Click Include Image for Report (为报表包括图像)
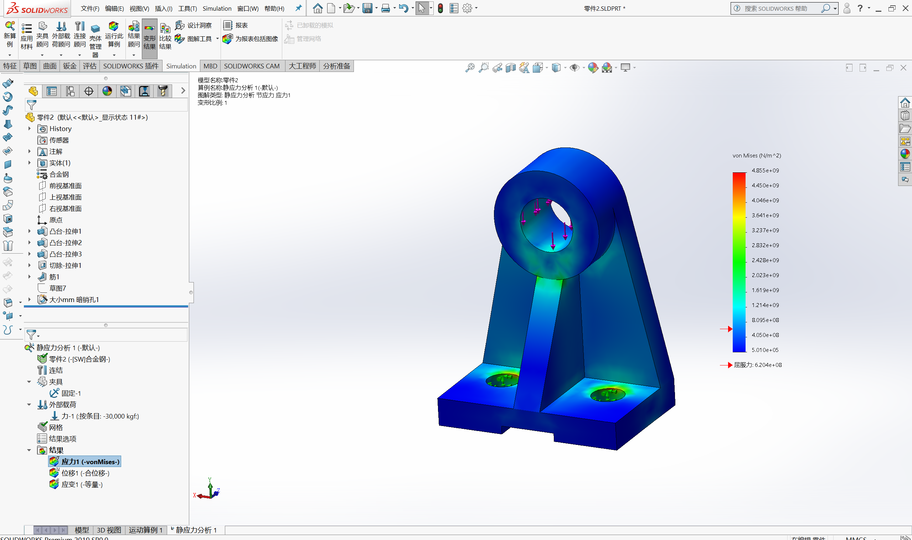Viewport: 912px width, 540px height. 251,38
